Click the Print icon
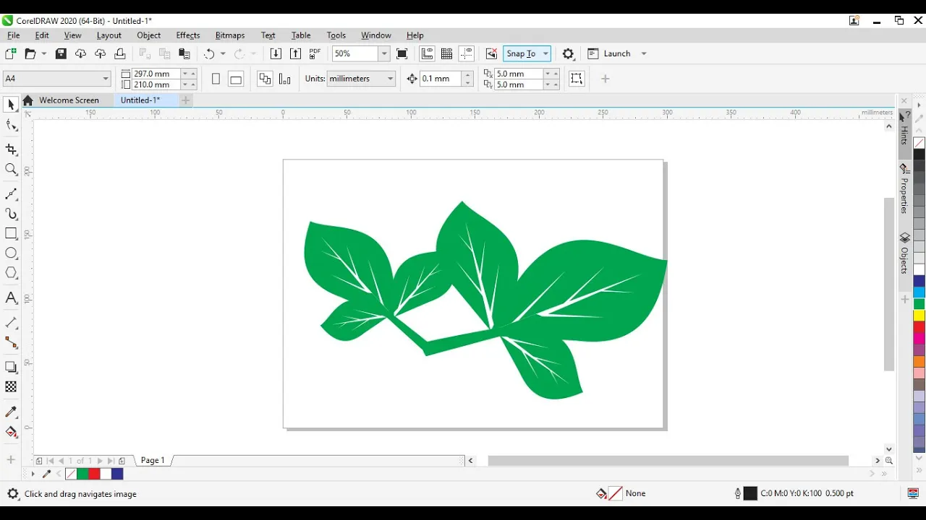This screenshot has height=520, width=926. point(120,53)
